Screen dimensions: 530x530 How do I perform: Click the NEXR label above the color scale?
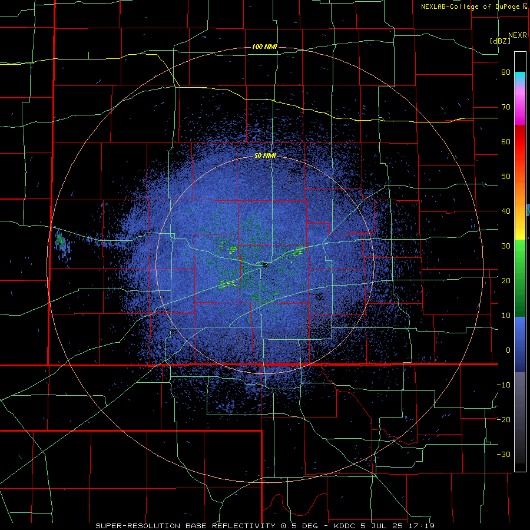[518, 35]
